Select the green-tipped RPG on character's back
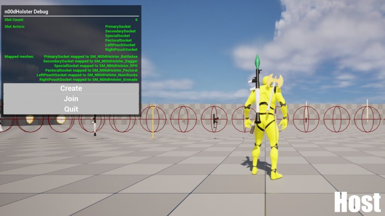 (x=258, y=62)
